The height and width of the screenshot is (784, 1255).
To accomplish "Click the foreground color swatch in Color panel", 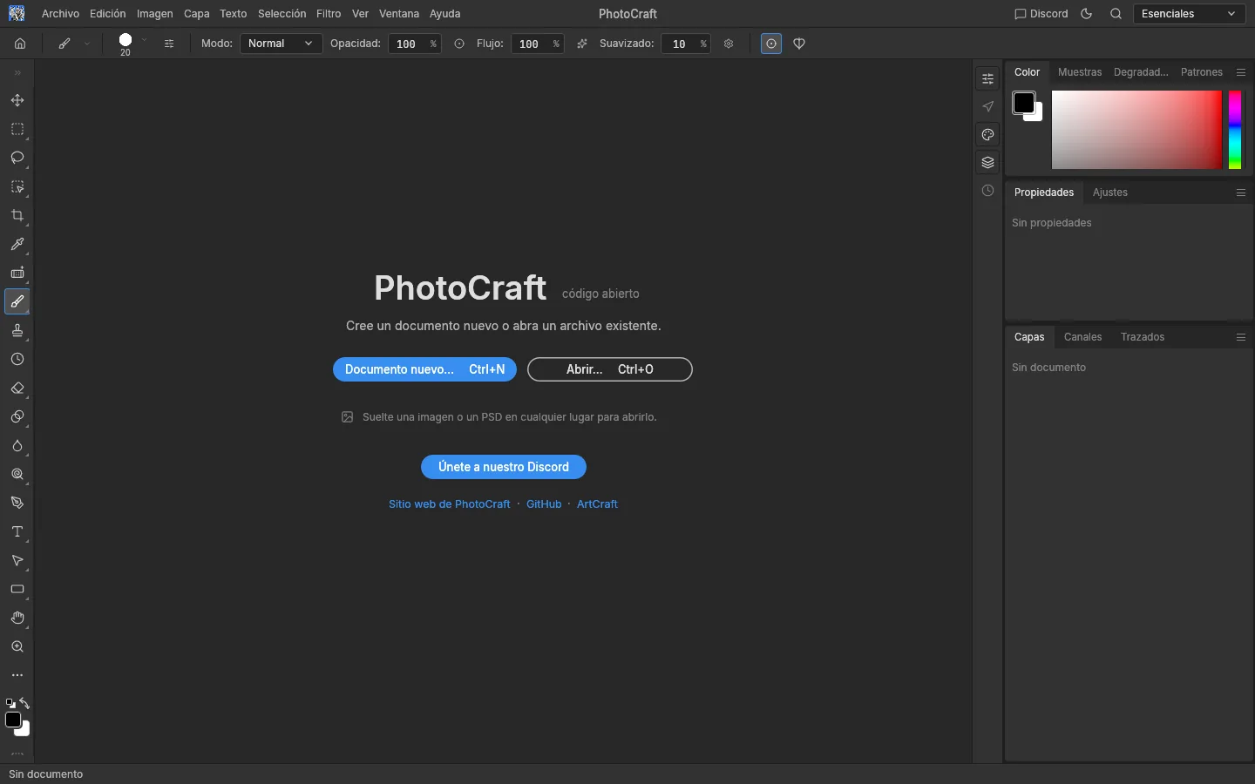I will (1024, 103).
